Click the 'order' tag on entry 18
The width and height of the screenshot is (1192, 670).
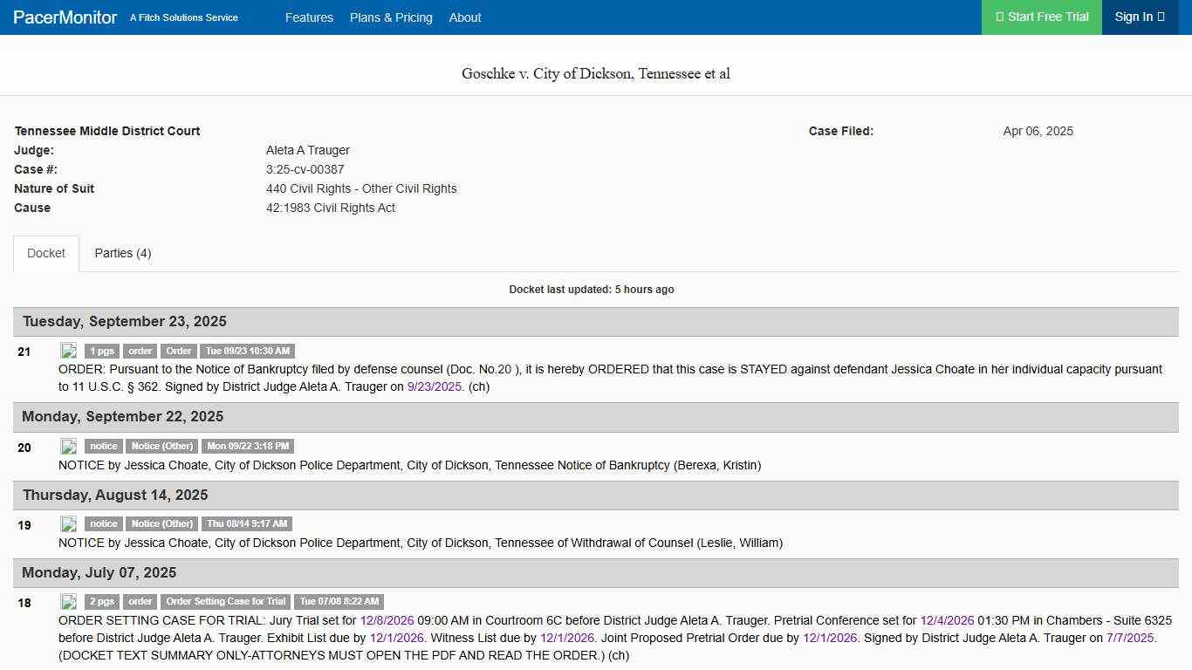click(140, 601)
